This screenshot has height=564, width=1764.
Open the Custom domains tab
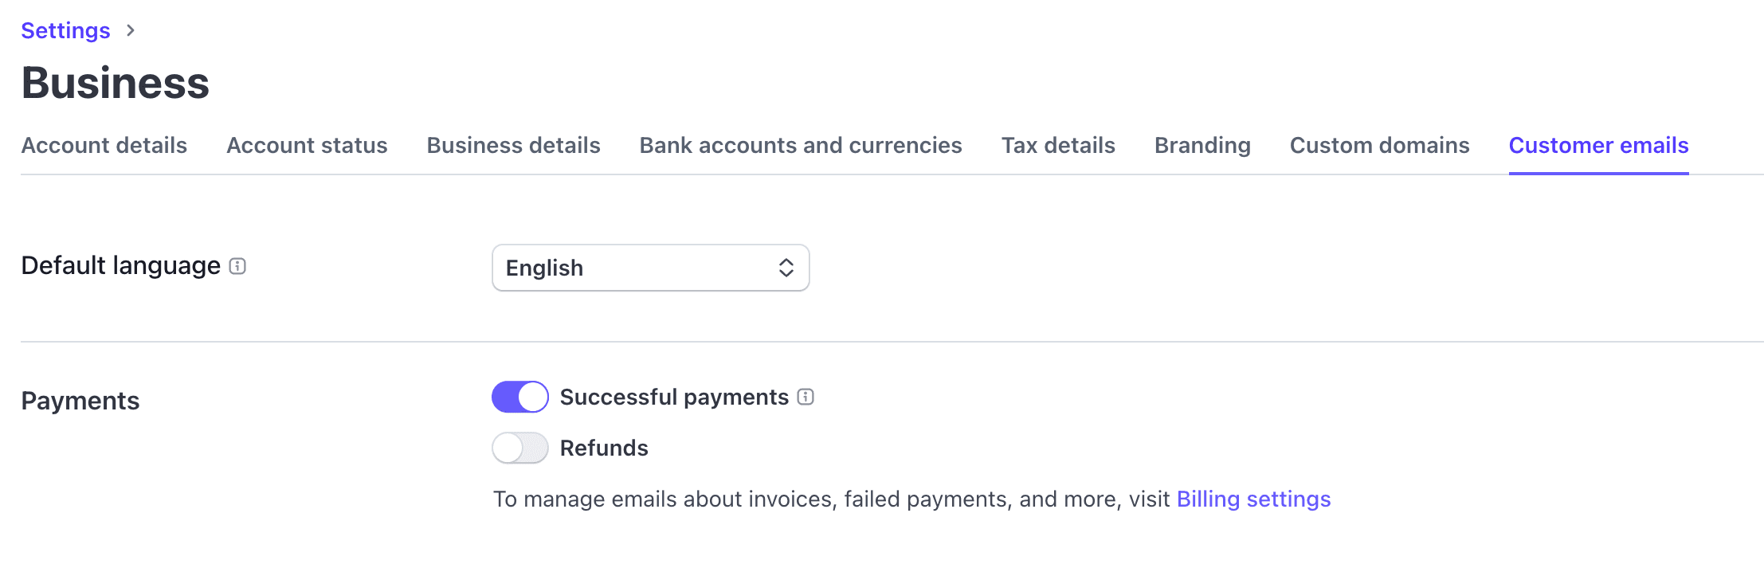click(x=1379, y=146)
